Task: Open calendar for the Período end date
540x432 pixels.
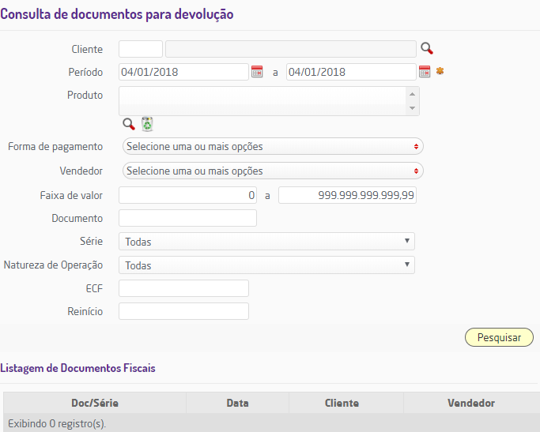Action: [425, 72]
